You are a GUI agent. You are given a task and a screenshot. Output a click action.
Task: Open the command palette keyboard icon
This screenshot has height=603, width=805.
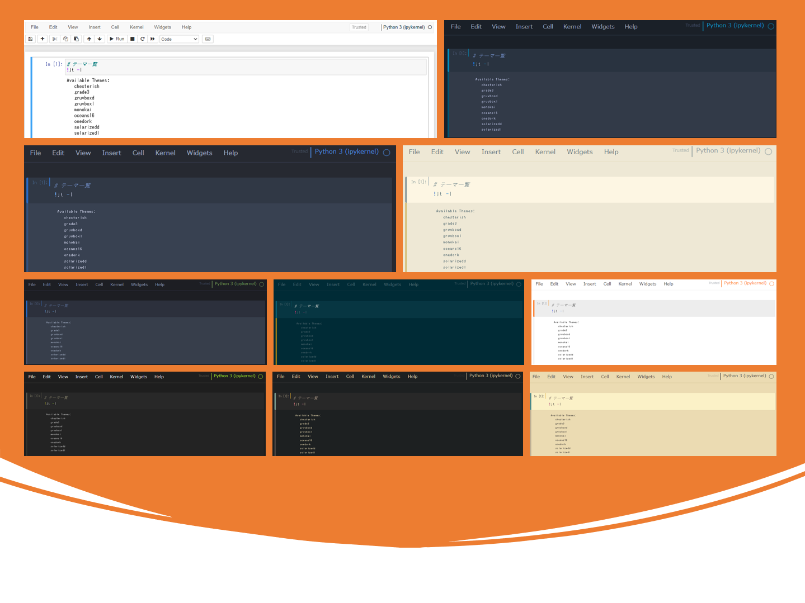pyautogui.click(x=208, y=39)
